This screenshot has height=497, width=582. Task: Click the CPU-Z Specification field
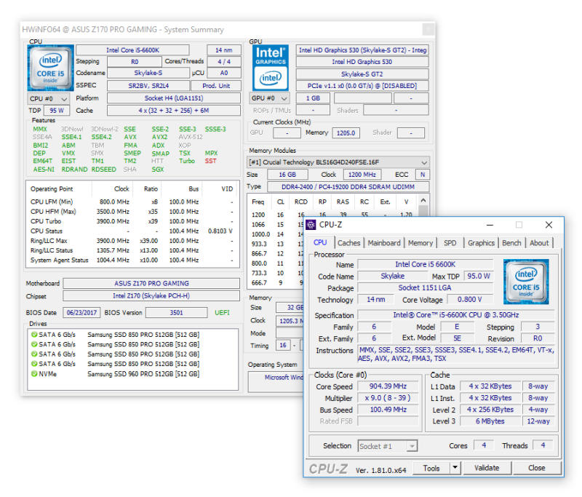click(x=456, y=315)
